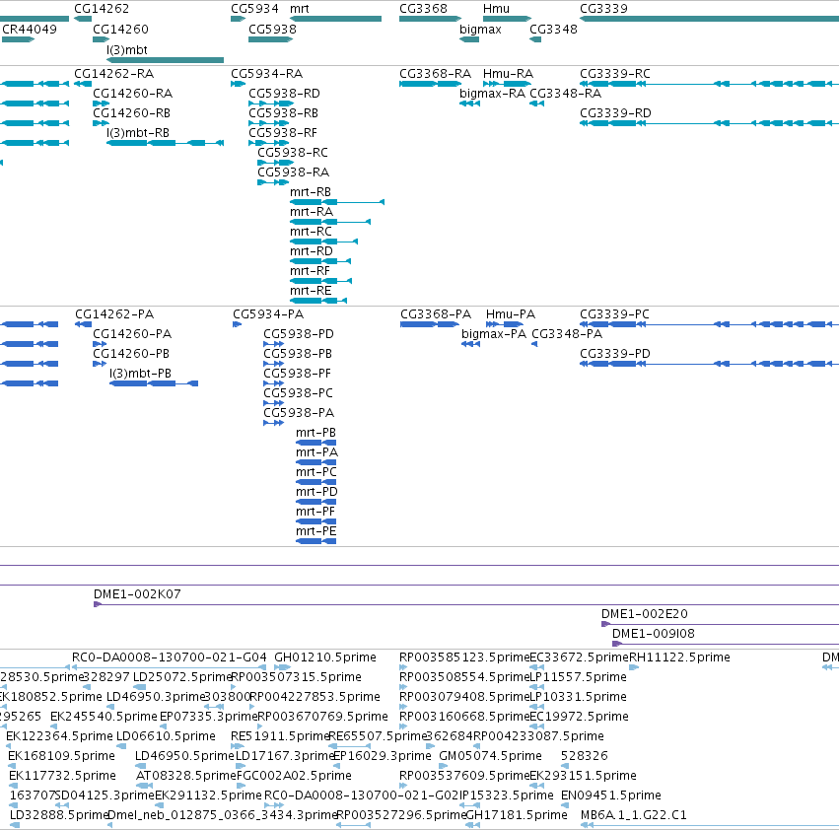The width and height of the screenshot is (839, 830).
Task: Click protein Hmu-PA
Action: [x=505, y=324]
